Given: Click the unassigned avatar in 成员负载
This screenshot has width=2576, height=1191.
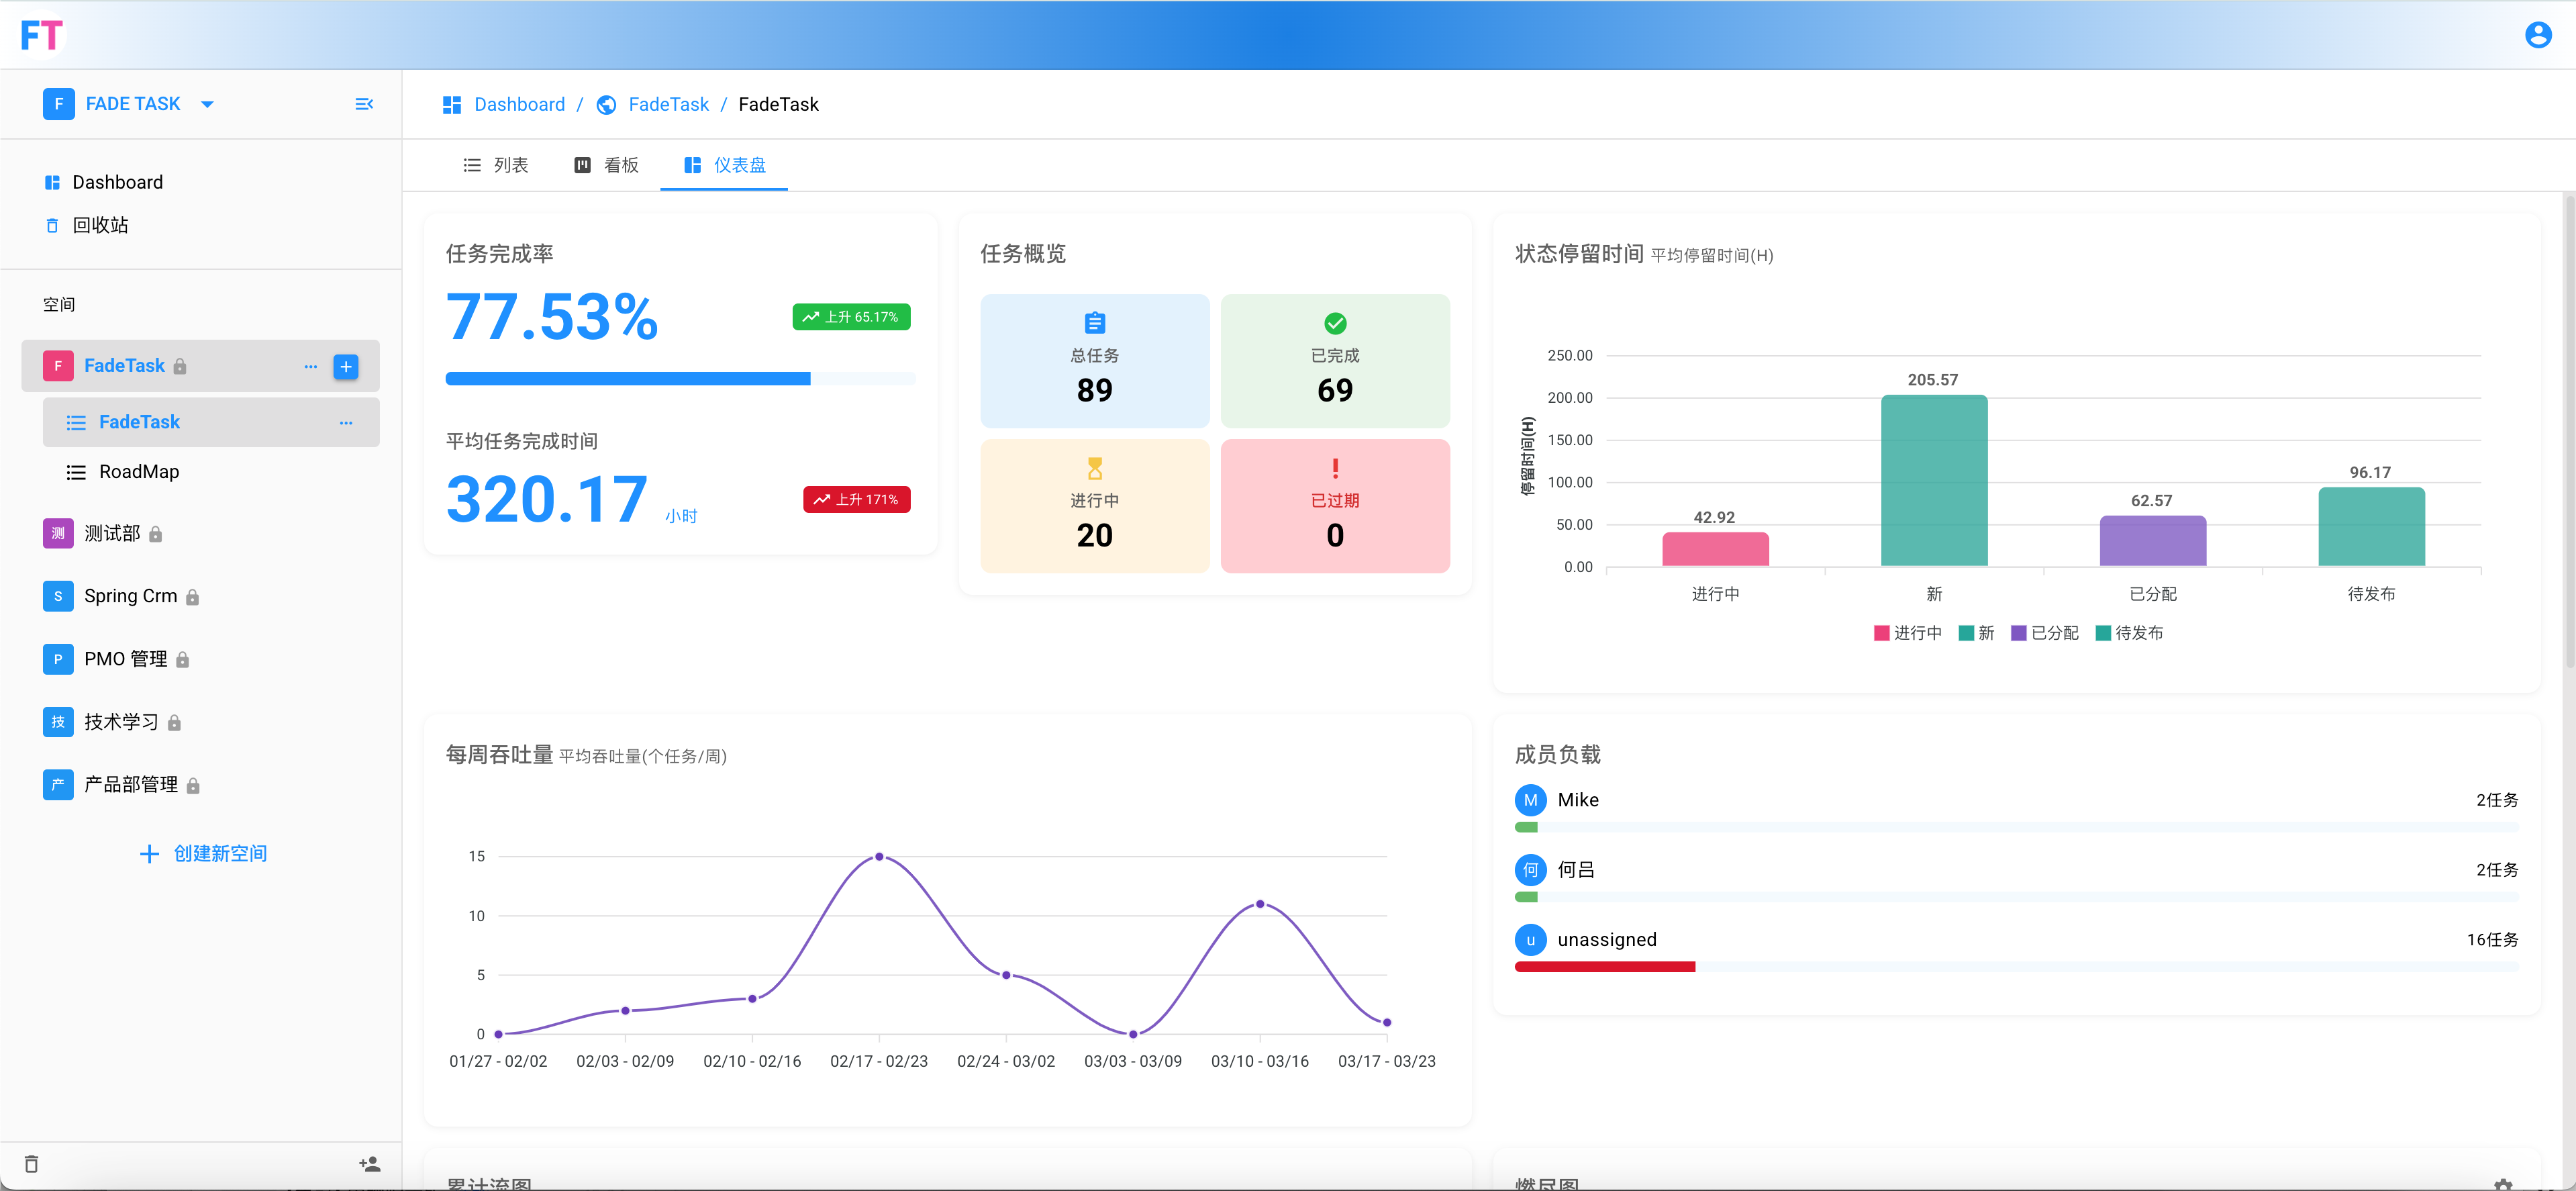Looking at the screenshot, I should [1530, 940].
